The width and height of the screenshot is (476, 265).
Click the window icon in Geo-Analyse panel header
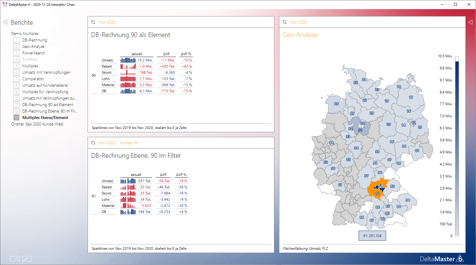[x=285, y=22]
